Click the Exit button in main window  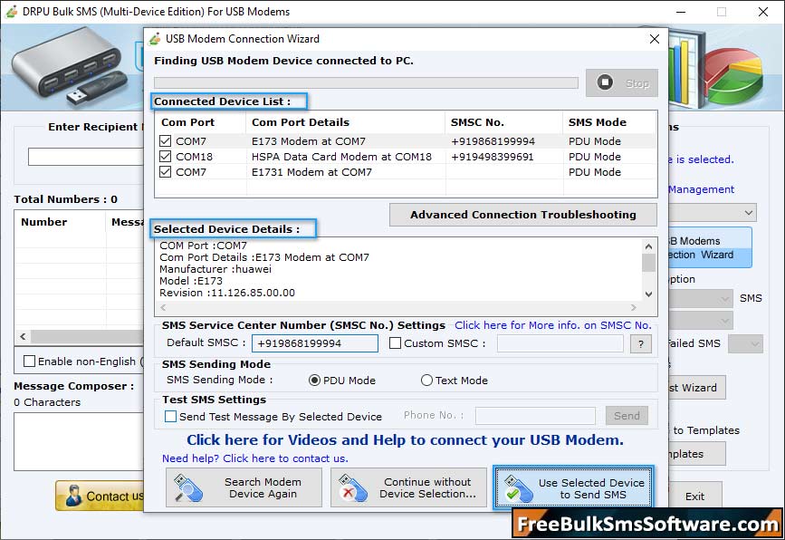pos(694,496)
